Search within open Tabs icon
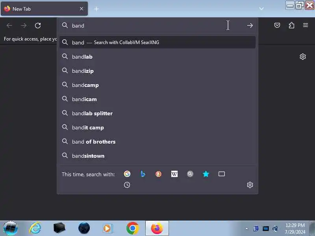The image size is (315, 236). pos(222,174)
